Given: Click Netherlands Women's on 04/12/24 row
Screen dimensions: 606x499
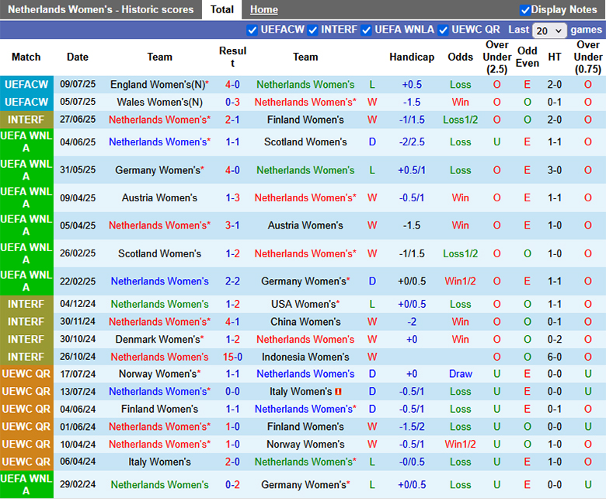Looking at the screenshot, I should pos(159,304).
